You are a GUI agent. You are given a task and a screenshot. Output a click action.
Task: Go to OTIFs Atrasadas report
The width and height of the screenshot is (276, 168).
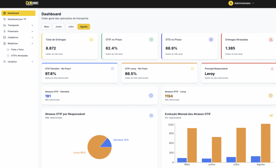coord(19,56)
